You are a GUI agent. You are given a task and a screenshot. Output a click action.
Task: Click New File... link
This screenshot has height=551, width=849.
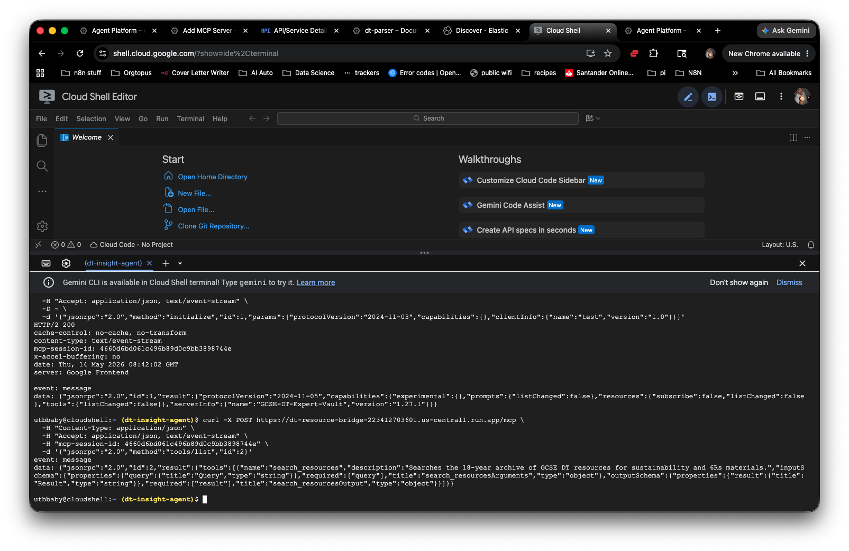tap(194, 193)
